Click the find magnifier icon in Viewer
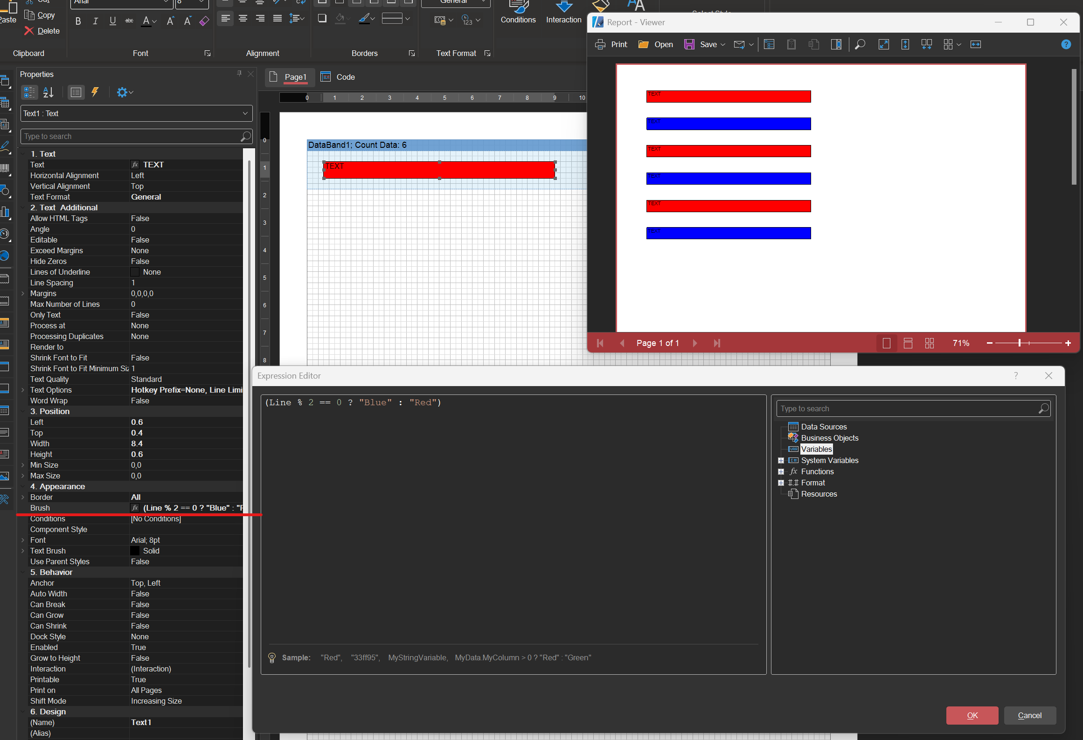The image size is (1083, 740). pos(860,44)
